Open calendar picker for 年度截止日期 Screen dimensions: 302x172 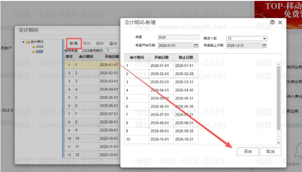point(264,46)
